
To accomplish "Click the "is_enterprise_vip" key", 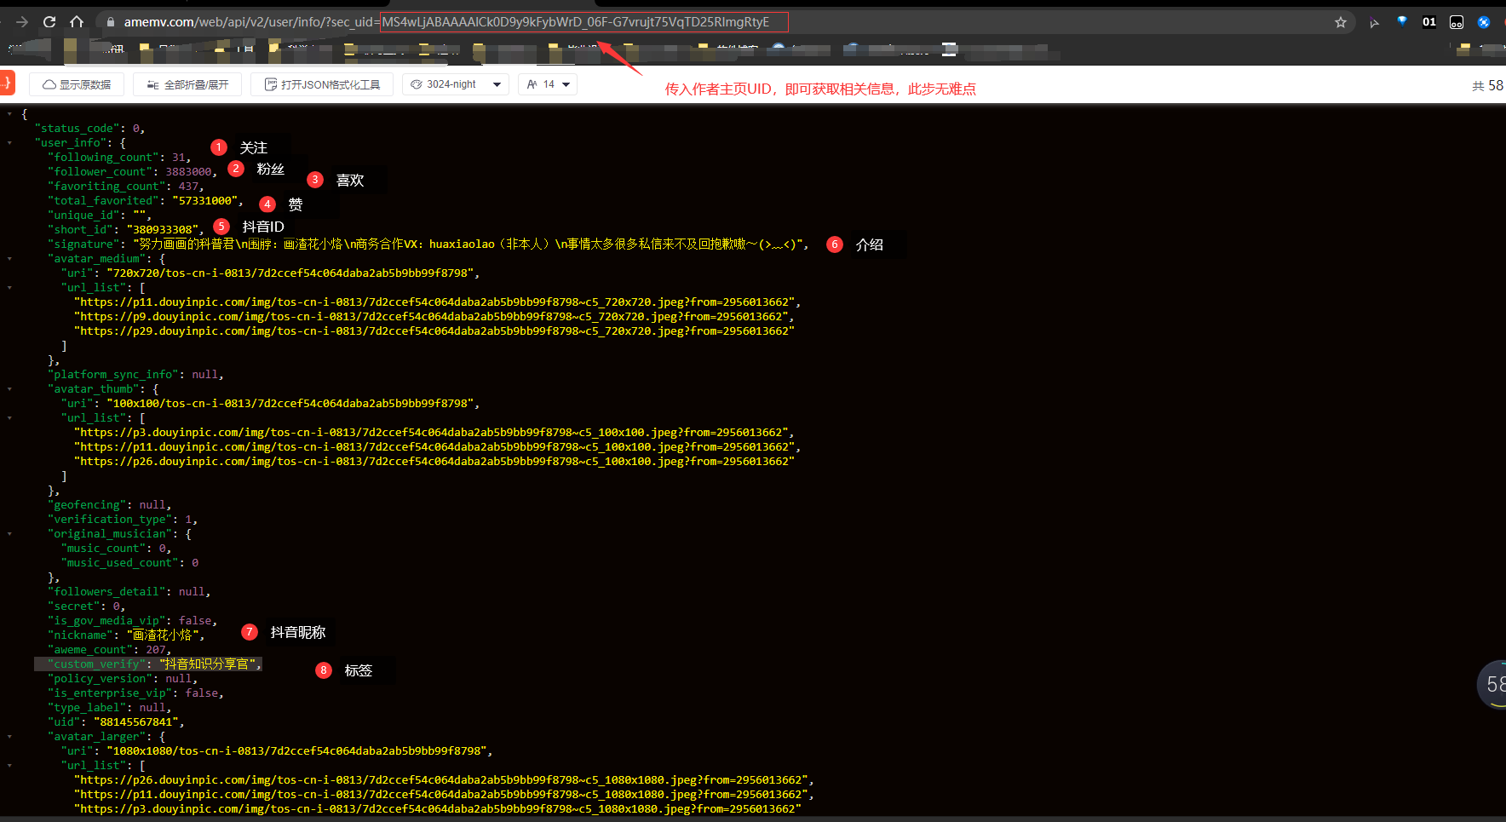I will pyautogui.click(x=110, y=693).
